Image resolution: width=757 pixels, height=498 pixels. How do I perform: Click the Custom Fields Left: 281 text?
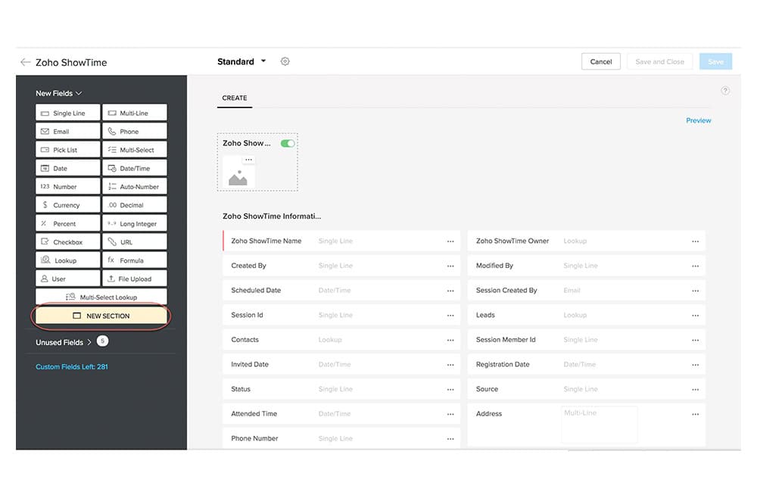(71, 367)
